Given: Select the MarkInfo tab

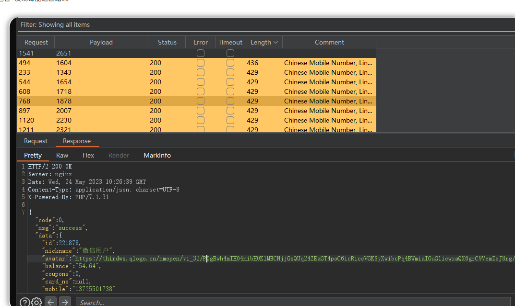Looking at the screenshot, I should [x=157, y=155].
